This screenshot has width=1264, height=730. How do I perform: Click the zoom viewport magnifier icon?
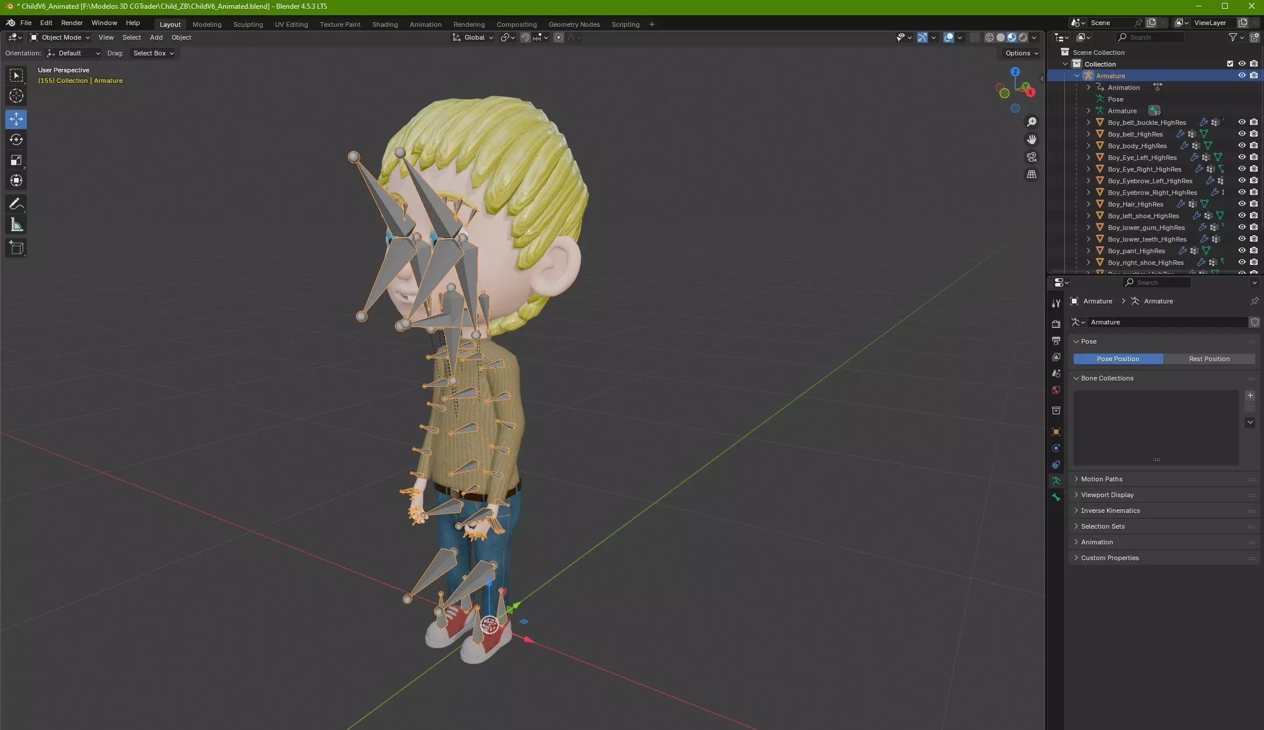pos(1032,122)
